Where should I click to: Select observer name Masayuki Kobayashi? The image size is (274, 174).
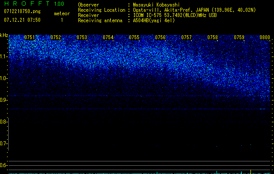click(x=156, y=5)
